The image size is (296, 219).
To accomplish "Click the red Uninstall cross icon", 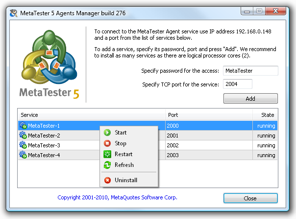I will pyautogui.click(x=107, y=180).
